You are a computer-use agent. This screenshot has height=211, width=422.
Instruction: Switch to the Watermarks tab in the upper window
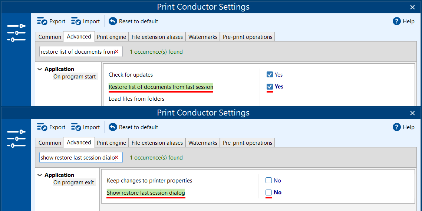click(x=202, y=37)
